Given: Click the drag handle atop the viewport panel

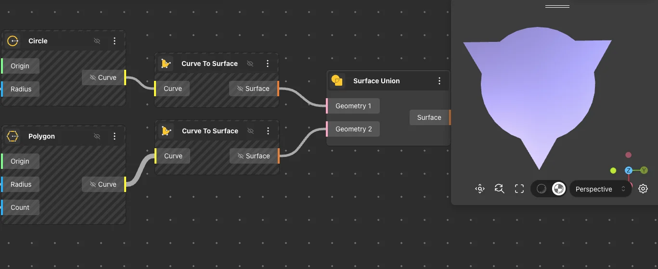Looking at the screenshot, I should click(x=557, y=7).
